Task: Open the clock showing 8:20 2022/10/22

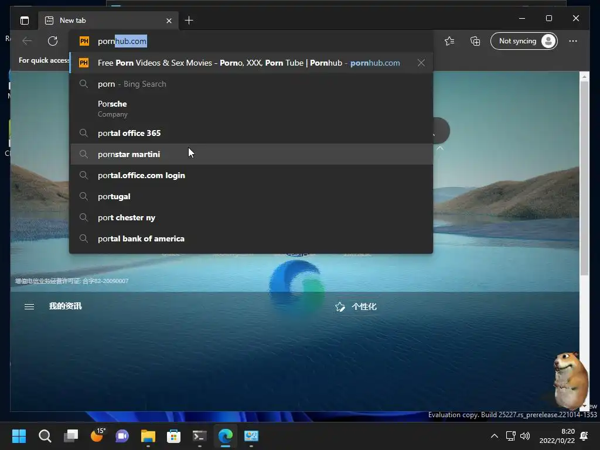Action: (x=557, y=436)
